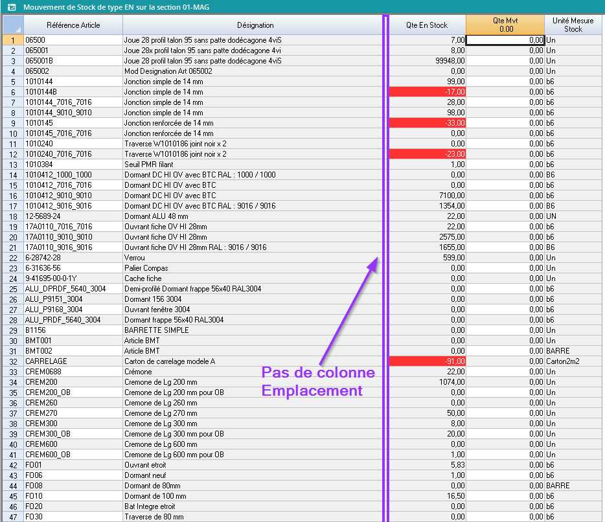The width and height of the screenshot is (605, 522).
Task: Click the stock quantity 99948,00 cell
Action: 426,61
